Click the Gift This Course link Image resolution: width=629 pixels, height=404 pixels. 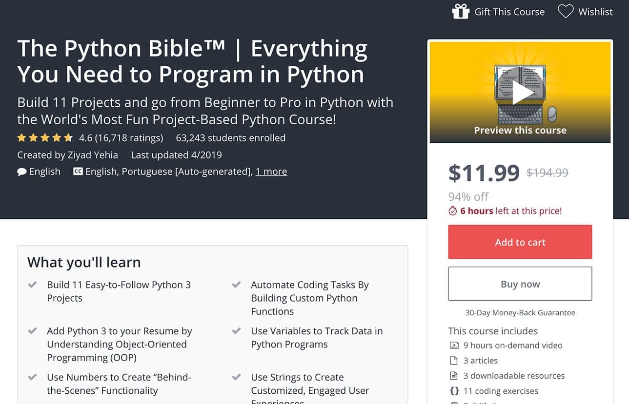coord(509,12)
